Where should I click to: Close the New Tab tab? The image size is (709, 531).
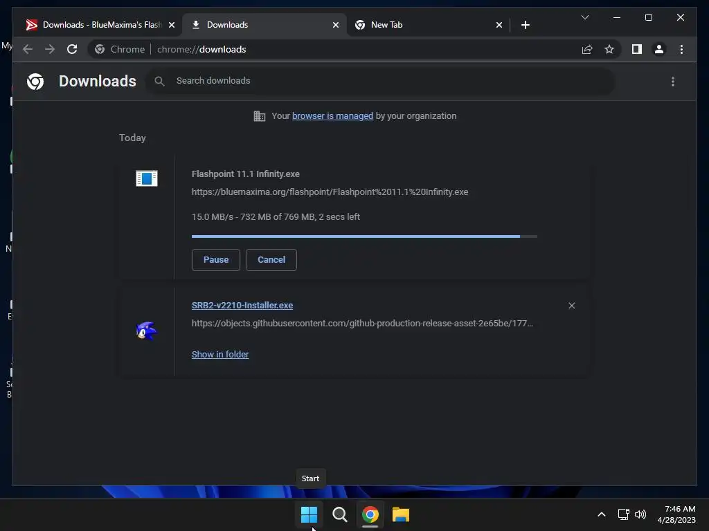(x=499, y=26)
